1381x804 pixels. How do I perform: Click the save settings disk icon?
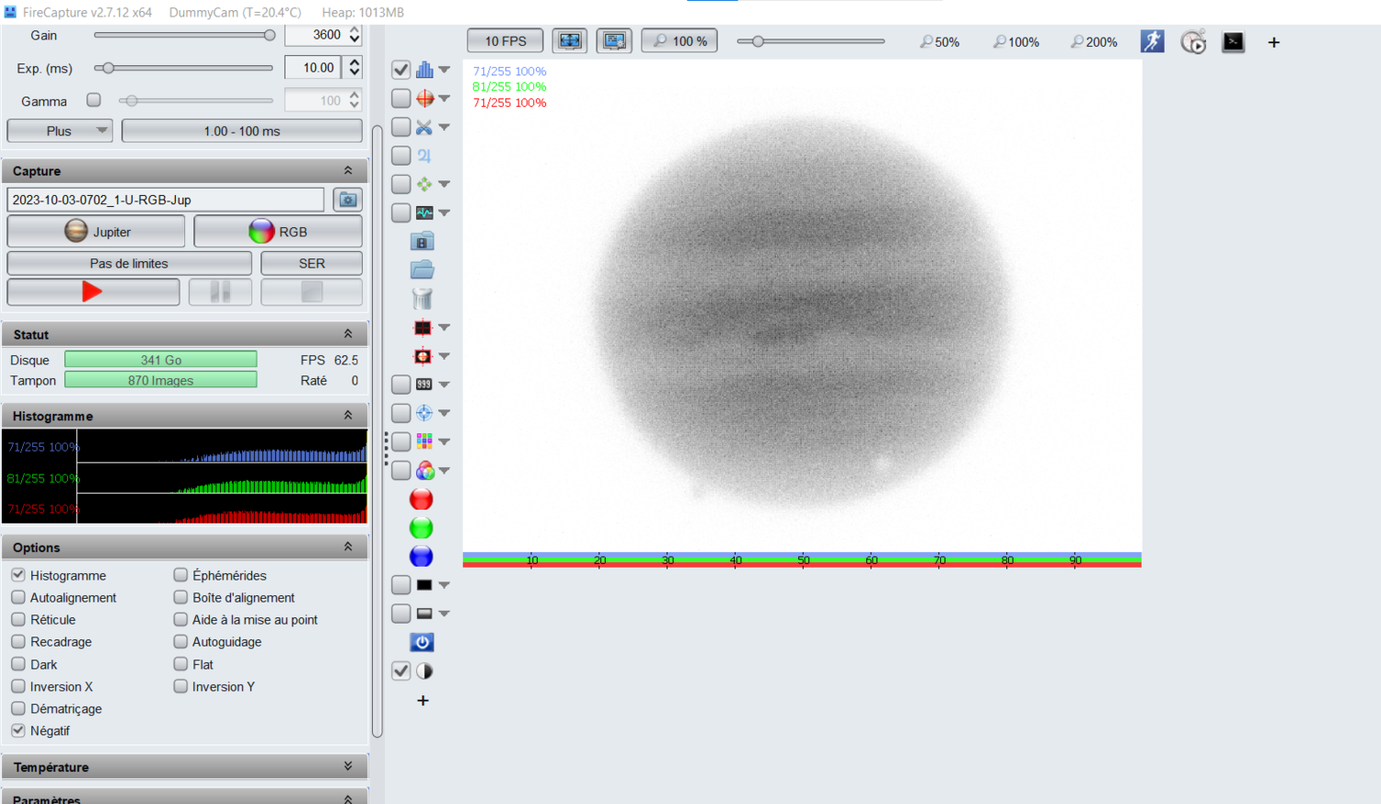pos(422,240)
